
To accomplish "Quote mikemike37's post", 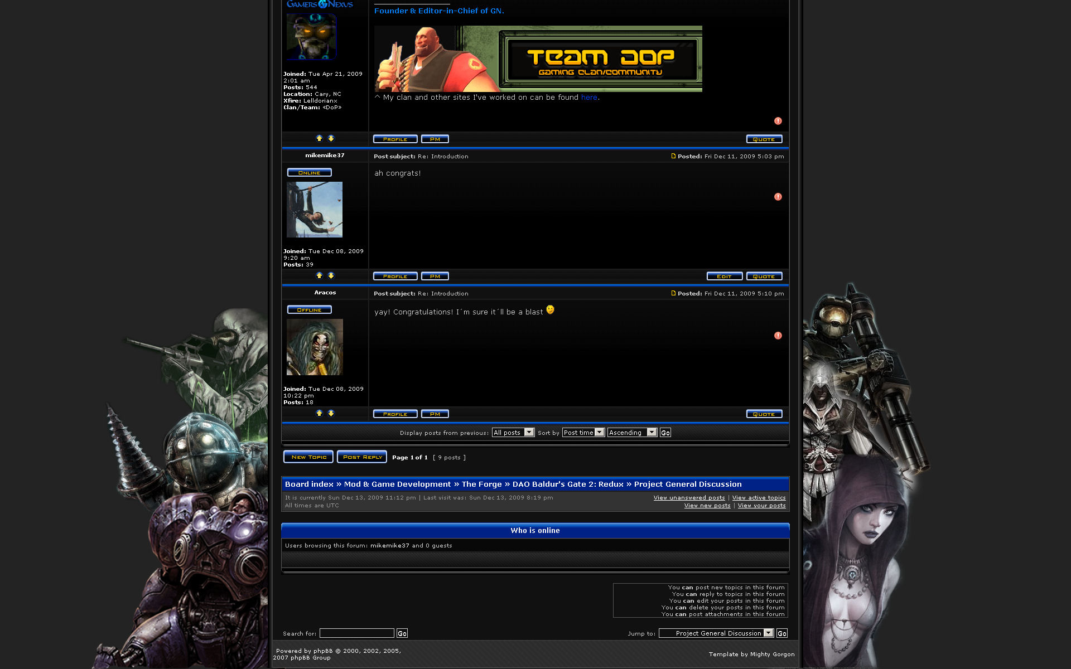I will click(x=764, y=276).
